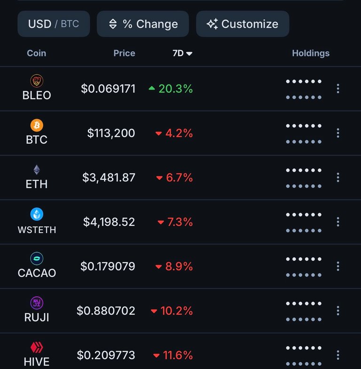Tap the Bitcoin BTC logo icon
The width and height of the screenshot is (361, 369).
pyautogui.click(x=37, y=125)
